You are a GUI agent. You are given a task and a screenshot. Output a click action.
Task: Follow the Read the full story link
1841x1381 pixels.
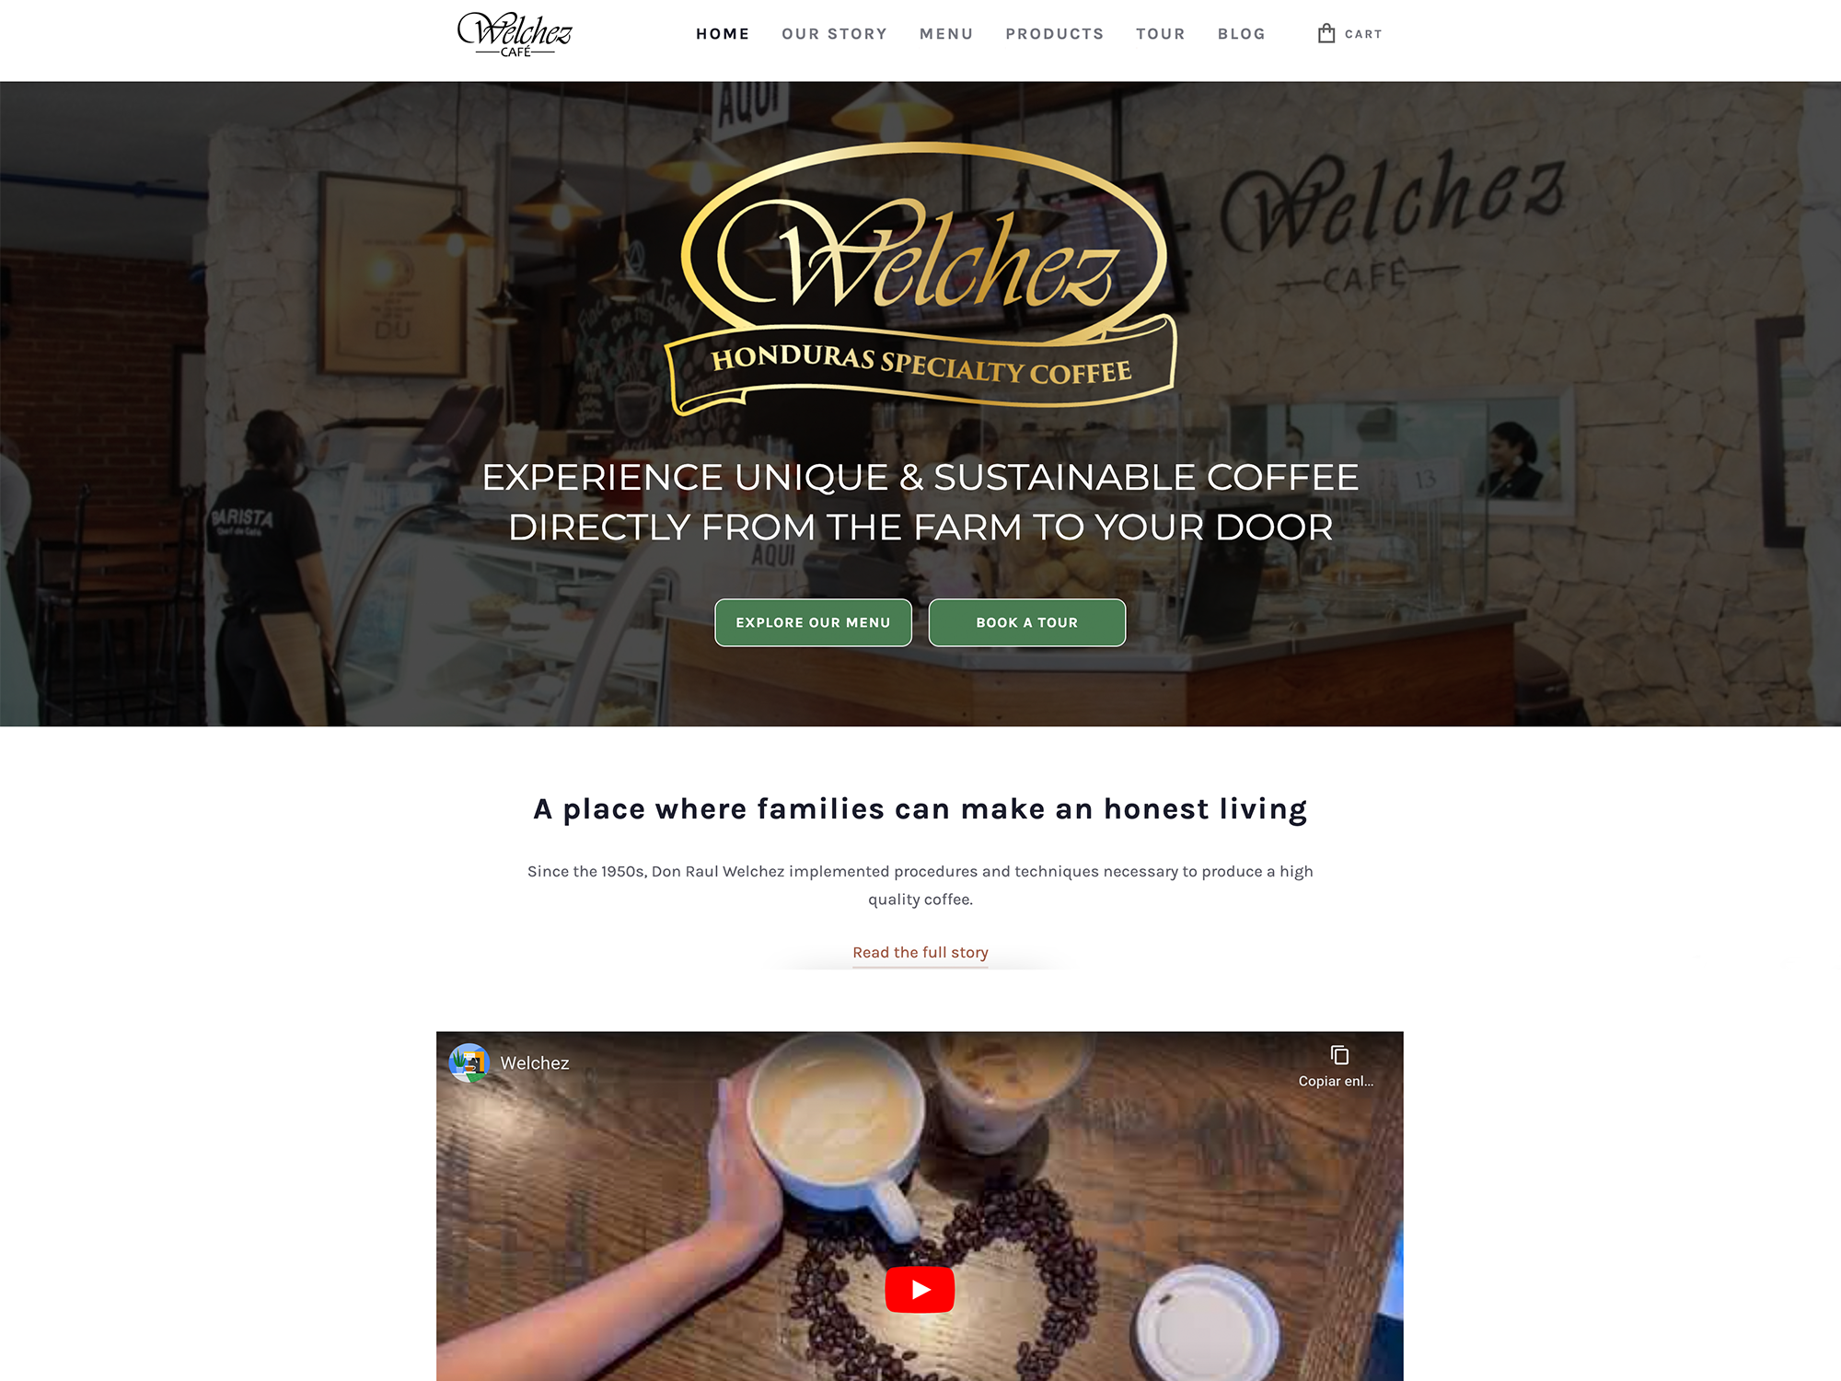click(x=920, y=952)
